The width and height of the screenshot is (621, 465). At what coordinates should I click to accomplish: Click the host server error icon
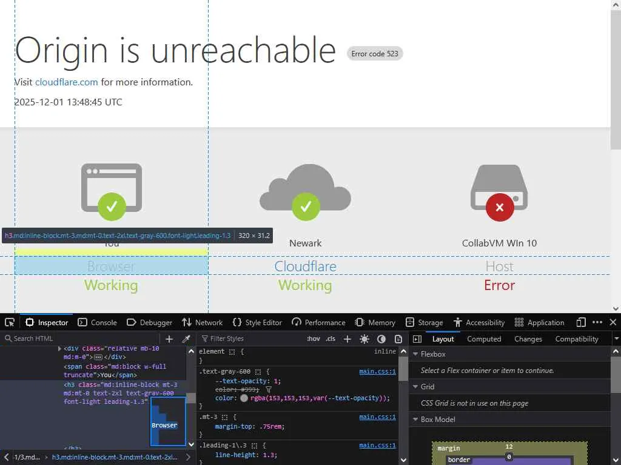(500, 193)
